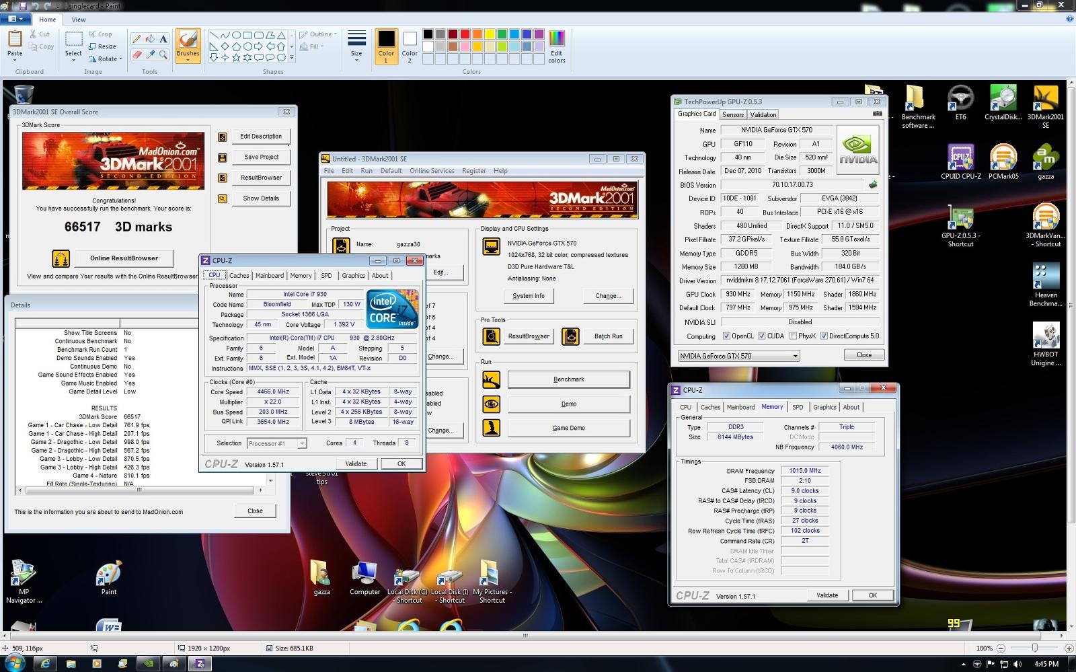Toggle the CUDA checkbox in GPU-Z
The height and width of the screenshot is (672, 1076).
(762, 336)
